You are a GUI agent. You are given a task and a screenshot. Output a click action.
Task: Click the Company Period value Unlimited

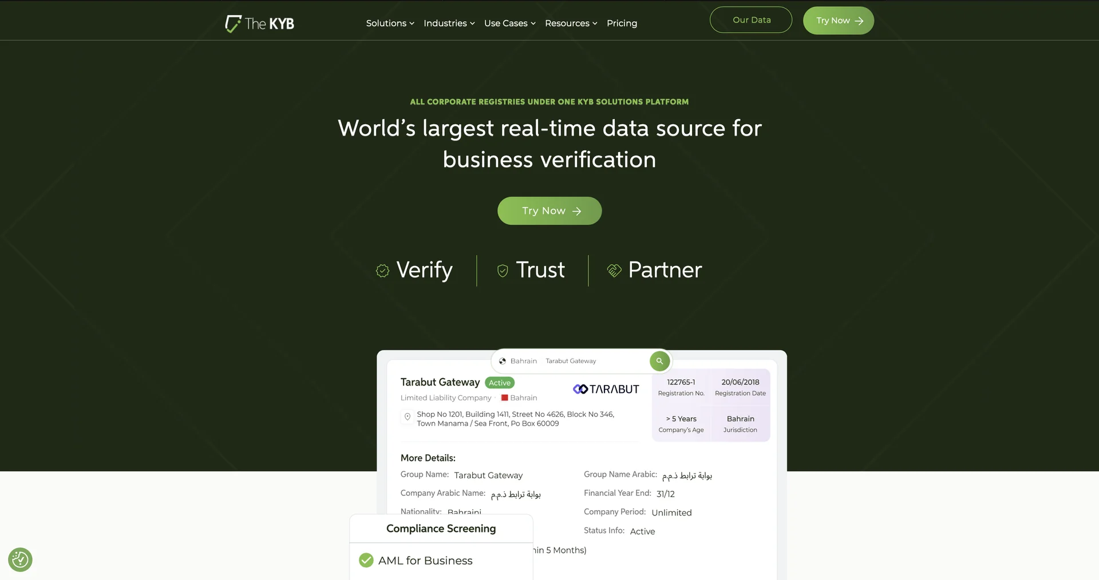point(671,513)
